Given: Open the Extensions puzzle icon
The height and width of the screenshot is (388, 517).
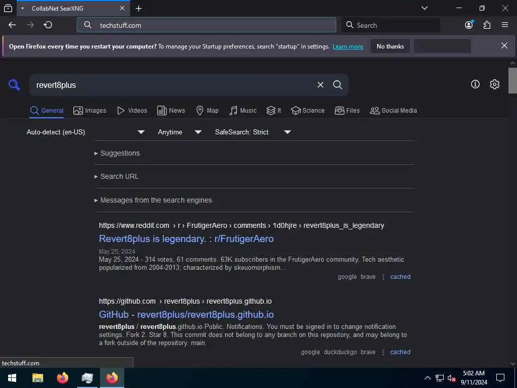Looking at the screenshot, I should click(x=487, y=25).
